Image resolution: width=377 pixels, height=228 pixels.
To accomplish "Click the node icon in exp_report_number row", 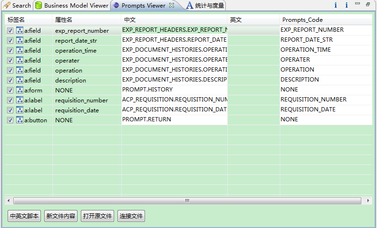I will click(x=19, y=30).
